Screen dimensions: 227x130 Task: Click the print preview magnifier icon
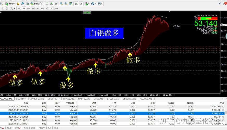pyautogui.click(x=2, y=4)
